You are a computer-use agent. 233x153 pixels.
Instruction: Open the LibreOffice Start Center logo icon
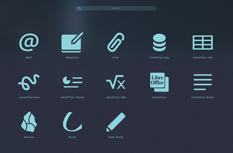click(159, 82)
